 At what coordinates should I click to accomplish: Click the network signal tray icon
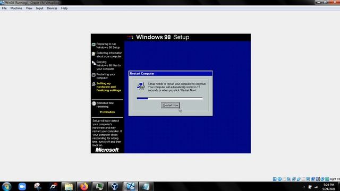(x=316, y=187)
